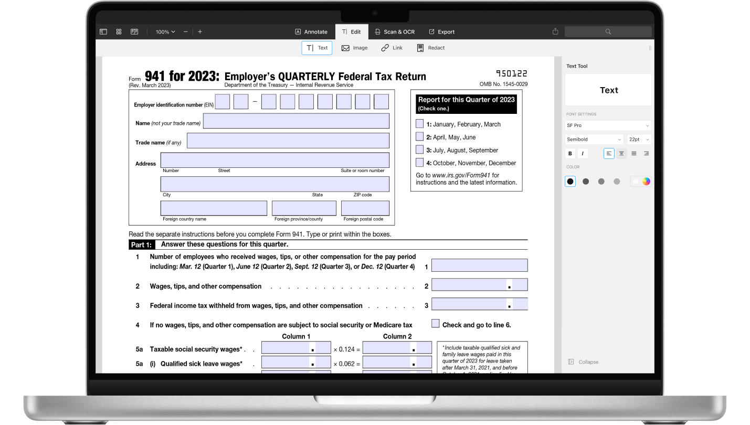Check quarter 4: October, November, December
The height and width of the screenshot is (425, 750).
pyautogui.click(x=419, y=163)
